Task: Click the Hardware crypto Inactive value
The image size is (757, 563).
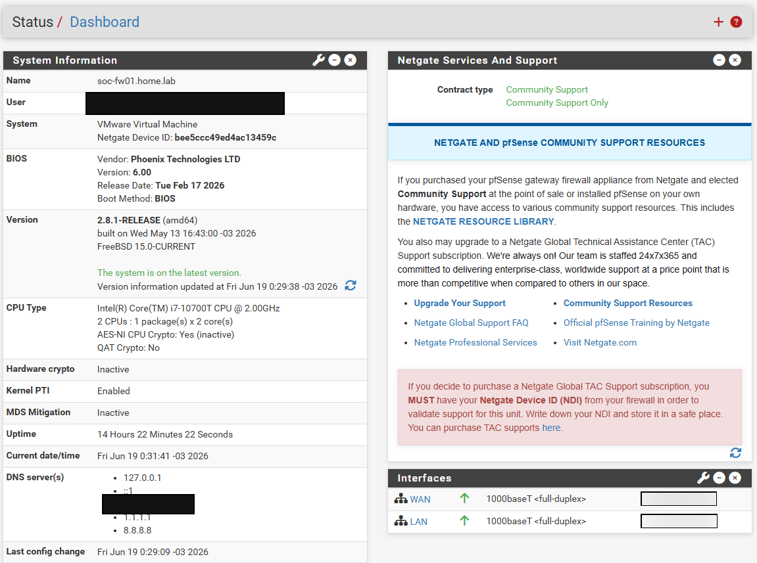Action: click(113, 370)
